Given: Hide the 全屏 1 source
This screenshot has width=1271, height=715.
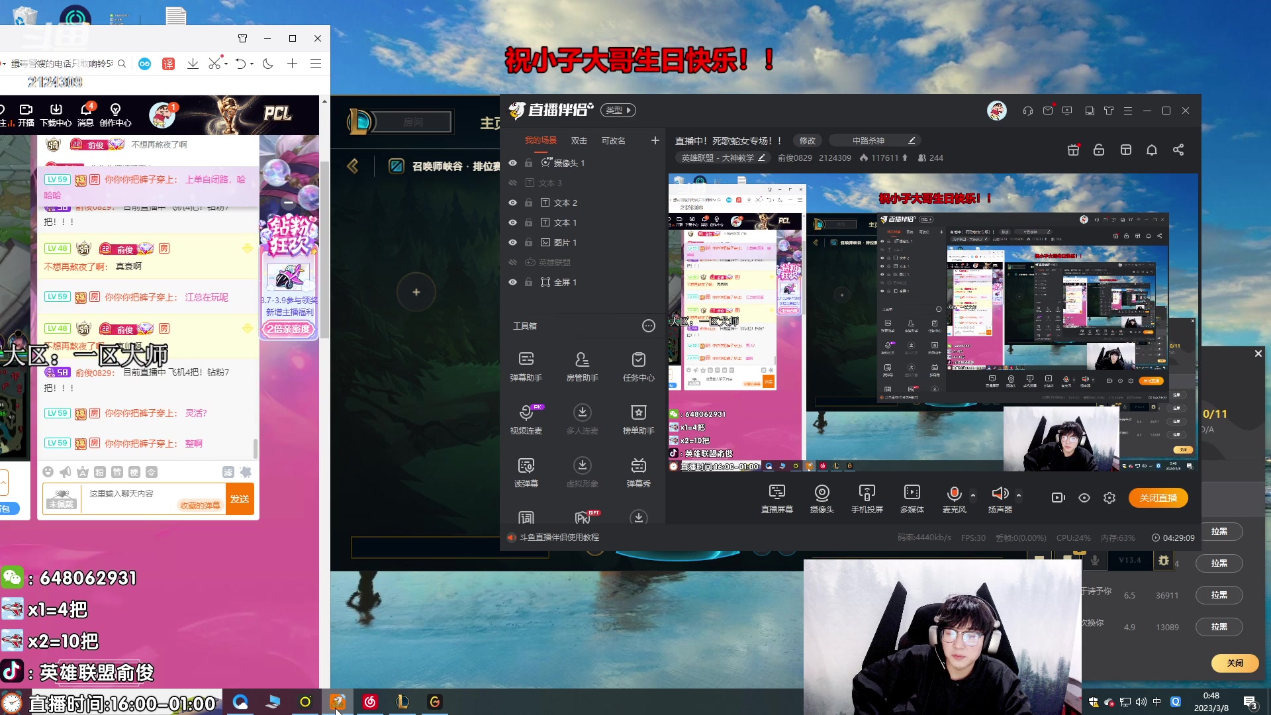Looking at the screenshot, I should click(x=512, y=282).
